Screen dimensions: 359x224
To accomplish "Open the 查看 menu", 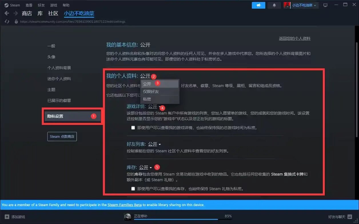I will [29, 5].
